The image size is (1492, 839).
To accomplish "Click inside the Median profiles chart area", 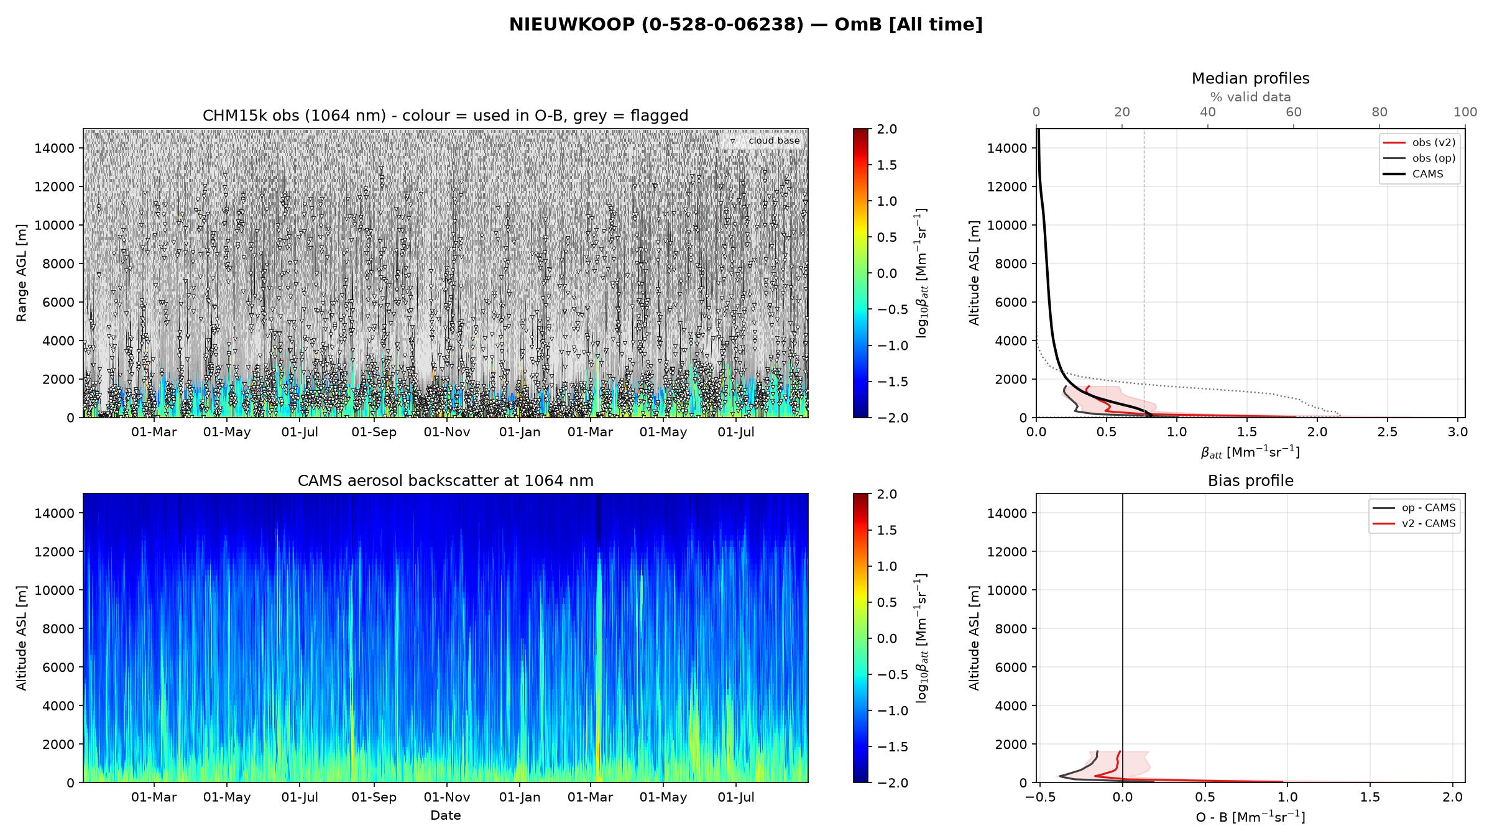I will 1250,273.
